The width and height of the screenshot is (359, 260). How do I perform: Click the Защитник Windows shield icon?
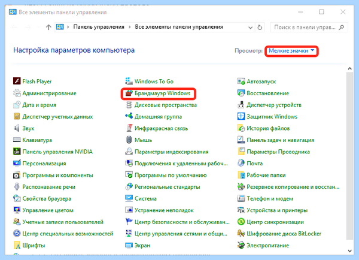click(241, 116)
